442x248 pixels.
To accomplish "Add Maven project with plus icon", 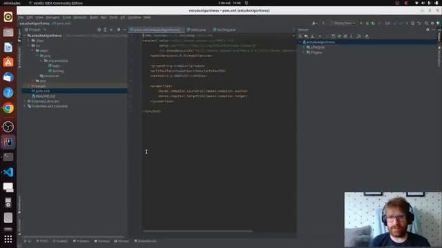I will [x=320, y=37].
